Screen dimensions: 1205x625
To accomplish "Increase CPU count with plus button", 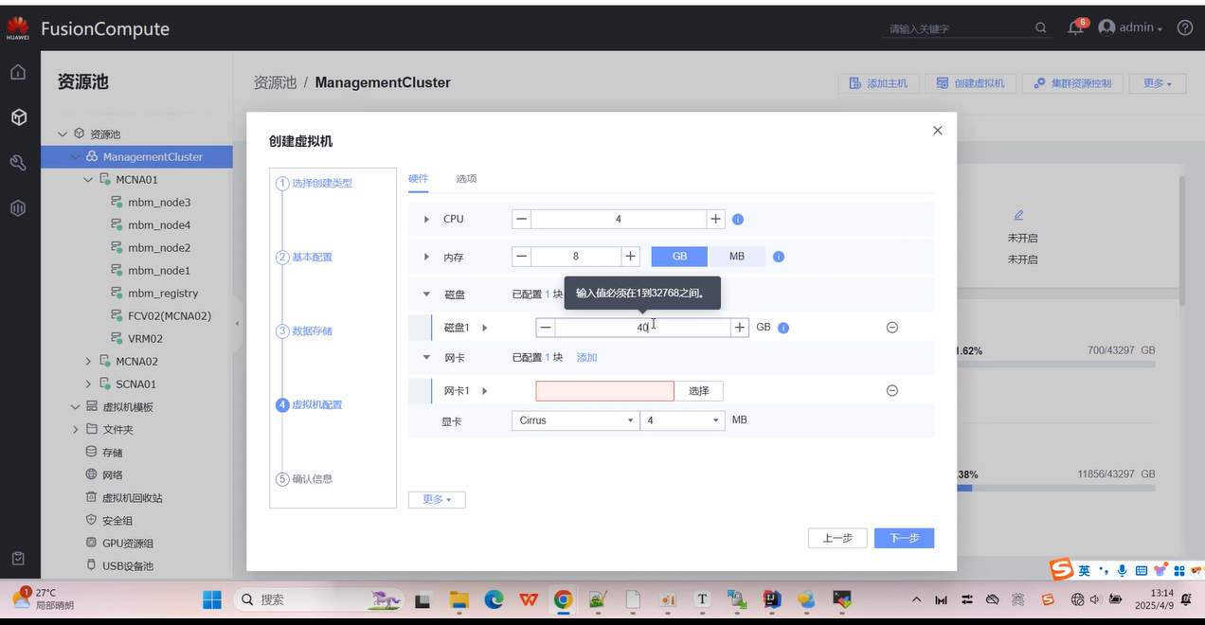I will click(x=715, y=219).
